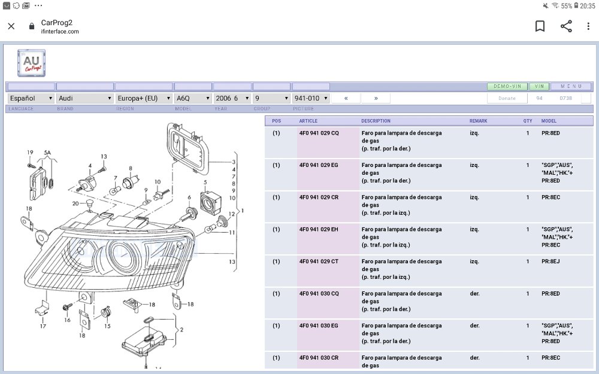Tap the lock icon beside CarProg2 title

(32, 26)
